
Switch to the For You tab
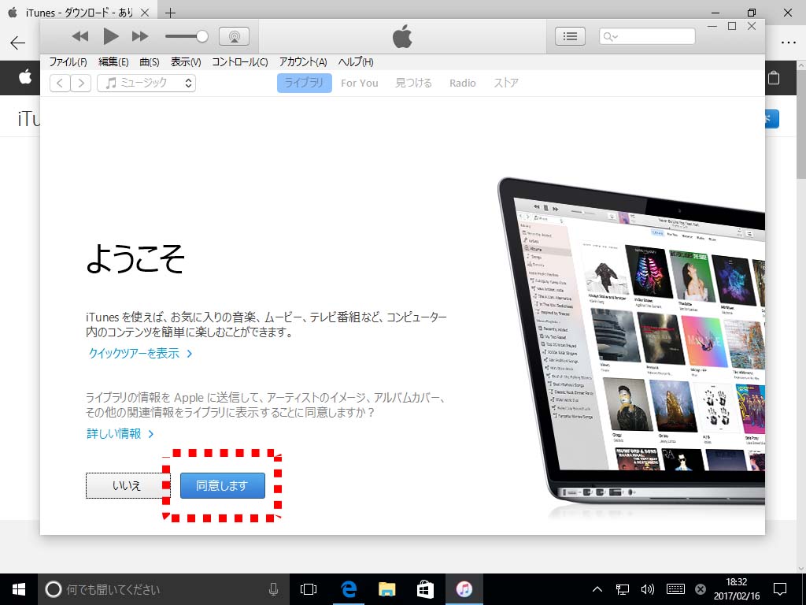point(359,83)
